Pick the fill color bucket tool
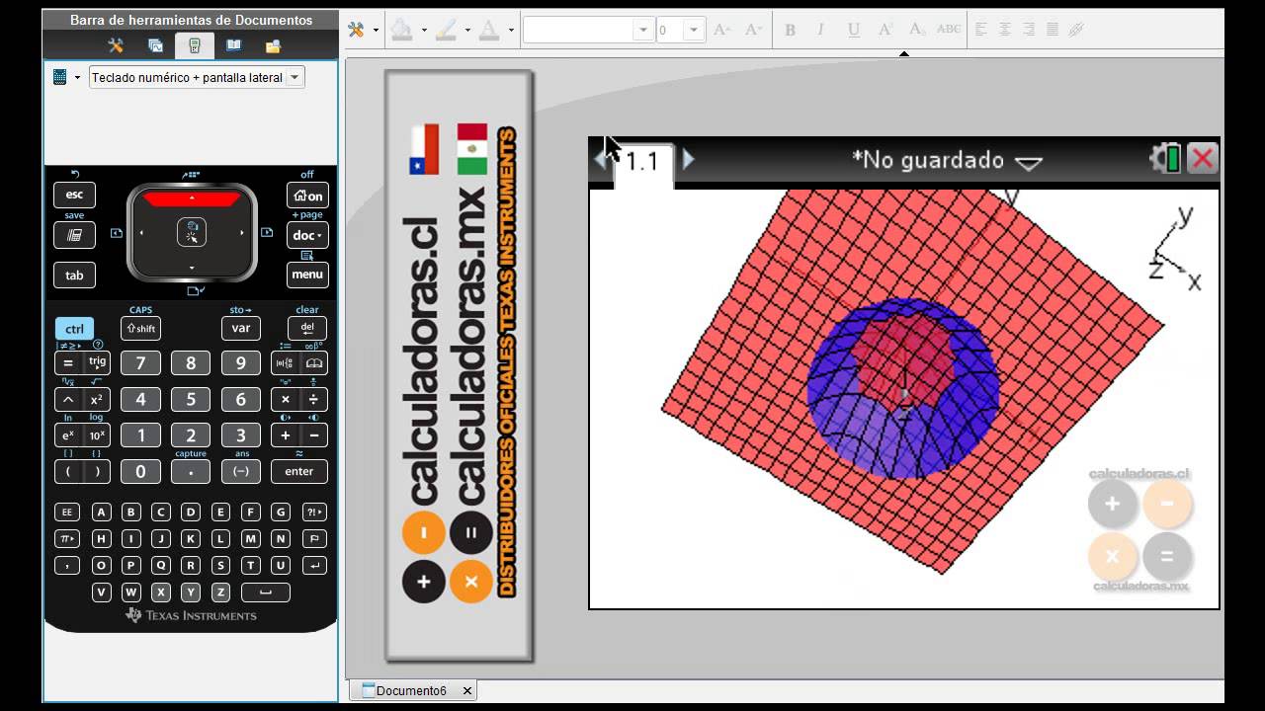1265x711 pixels. (x=401, y=30)
